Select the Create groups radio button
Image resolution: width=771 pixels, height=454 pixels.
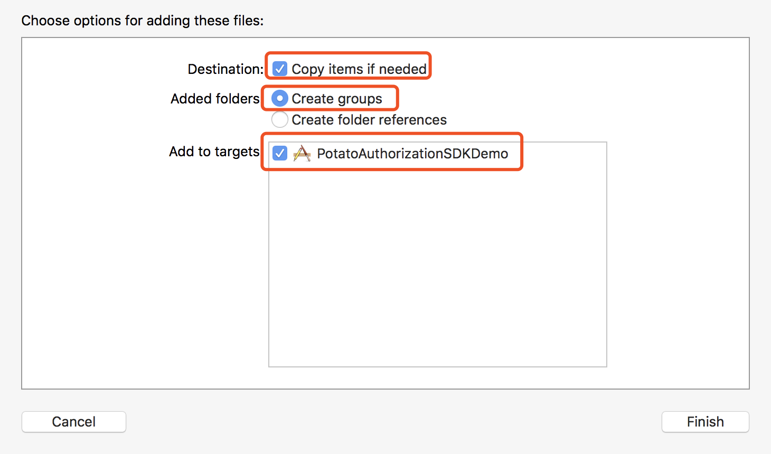[280, 99]
